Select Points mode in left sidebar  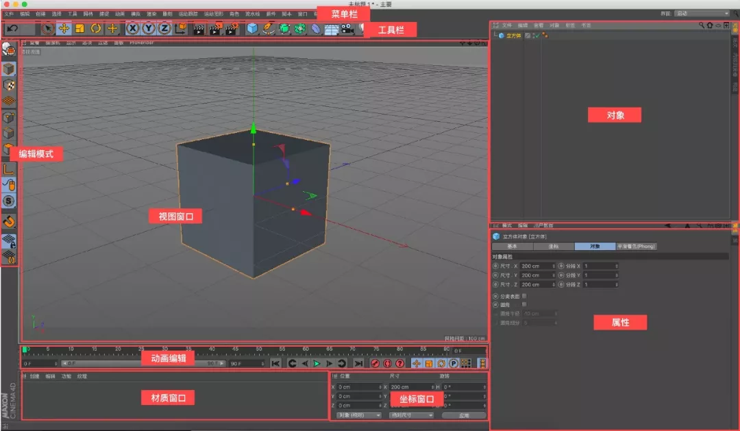pos(8,117)
